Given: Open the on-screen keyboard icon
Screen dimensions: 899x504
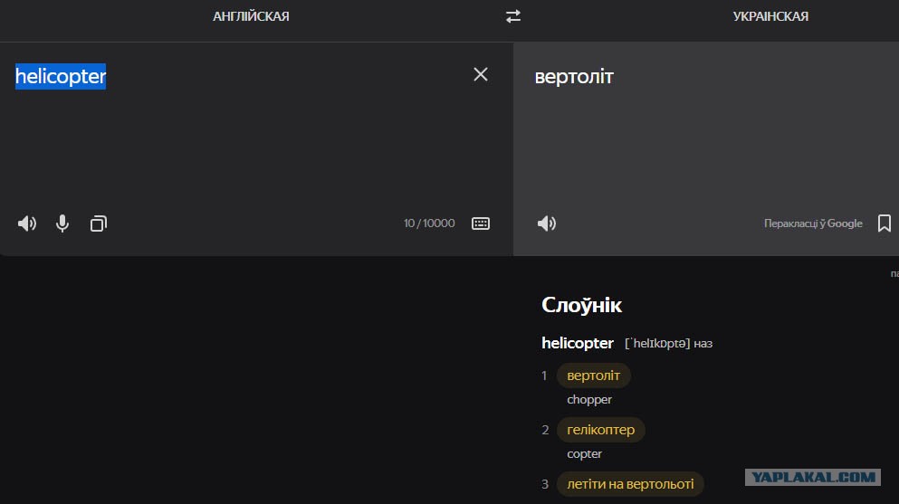Looking at the screenshot, I should (x=481, y=223).
